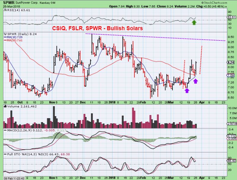Image resolution: width=237 pixels, height=180 pixels.
Task: Click the 2018 label on price date axis
Action: 112,102
